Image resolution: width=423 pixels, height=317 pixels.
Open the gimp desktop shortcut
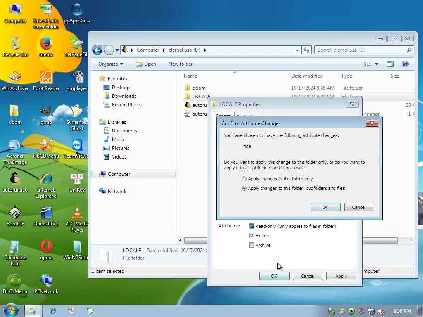tap(46, 115)
